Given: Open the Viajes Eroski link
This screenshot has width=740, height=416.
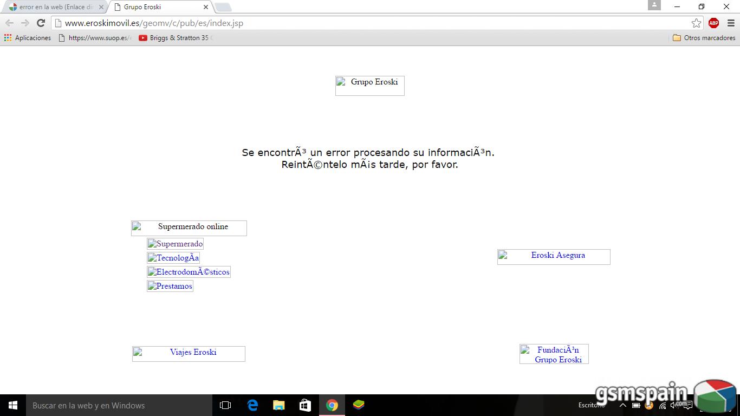Looking at the screenshot, I should coord(189,354).
